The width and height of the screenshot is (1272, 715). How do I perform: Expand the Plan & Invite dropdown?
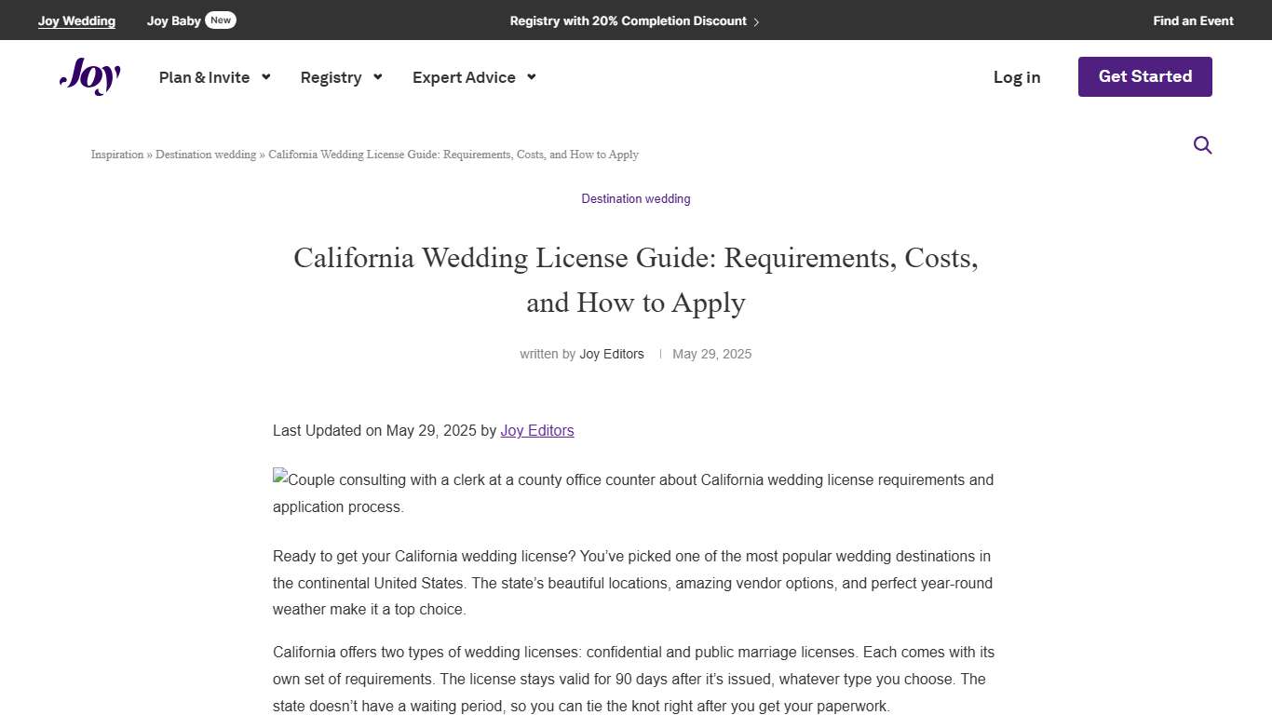214,77
